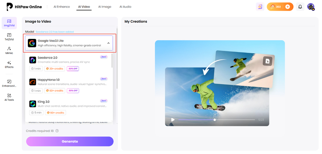
Task: Click the Kling 5 min duration tag
Action: click(36, 112)
